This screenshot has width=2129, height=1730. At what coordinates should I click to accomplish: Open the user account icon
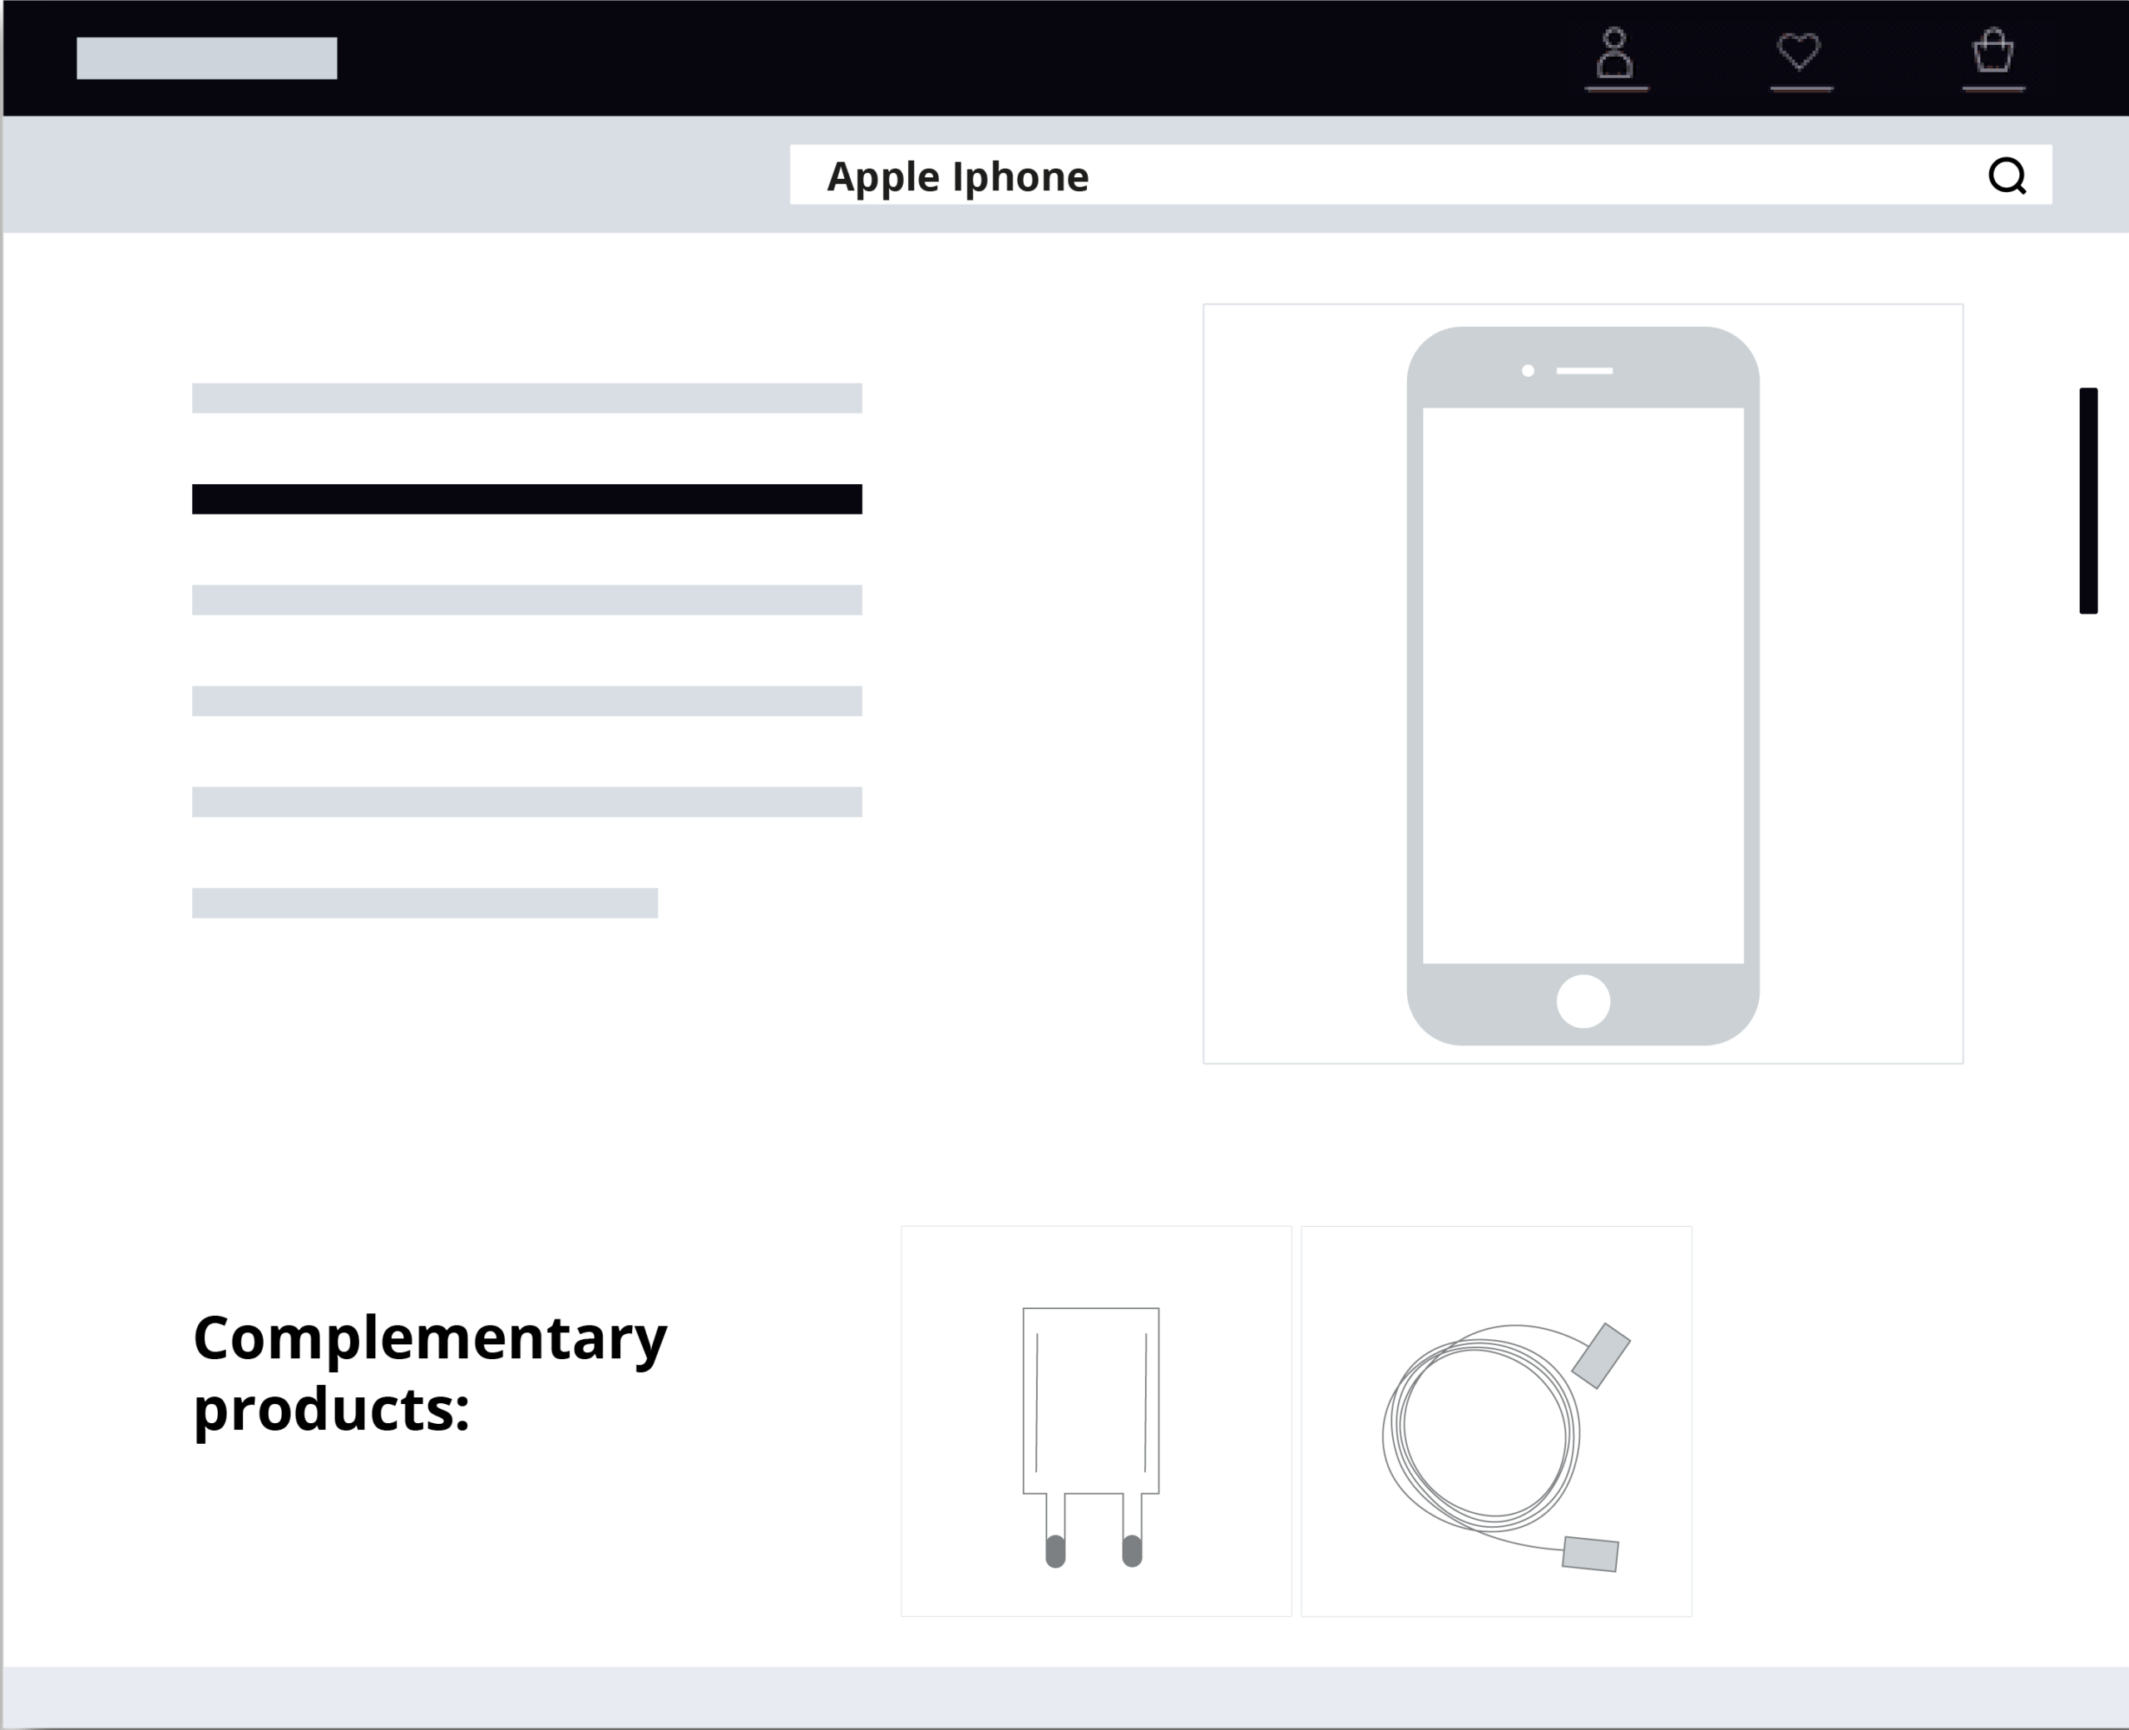pos(1615,55)
